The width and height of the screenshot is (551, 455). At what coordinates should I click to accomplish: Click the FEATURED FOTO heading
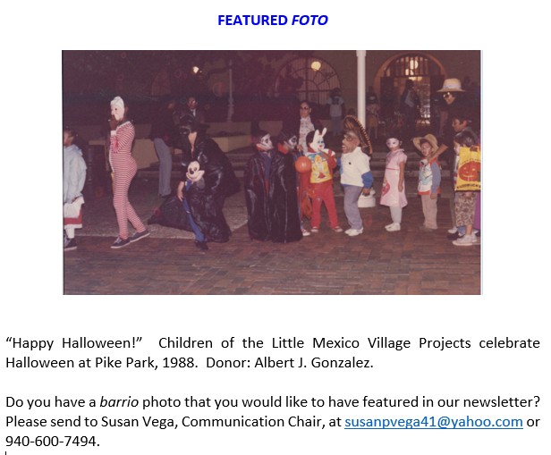[x=273, y=21]
